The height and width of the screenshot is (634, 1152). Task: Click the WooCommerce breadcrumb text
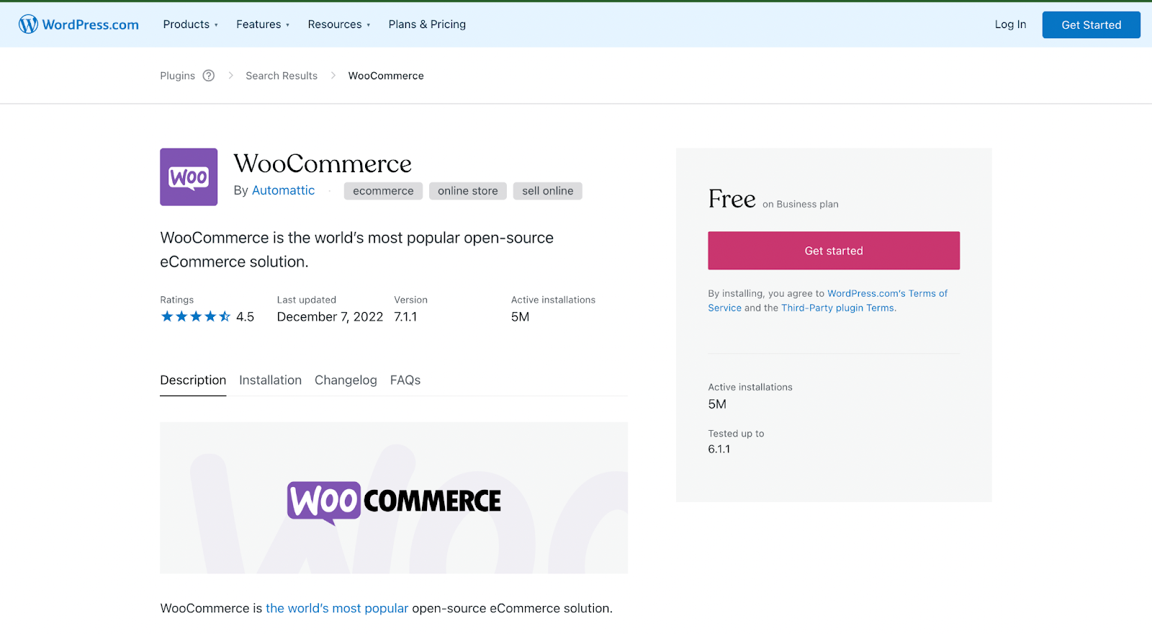pos(386,76)
